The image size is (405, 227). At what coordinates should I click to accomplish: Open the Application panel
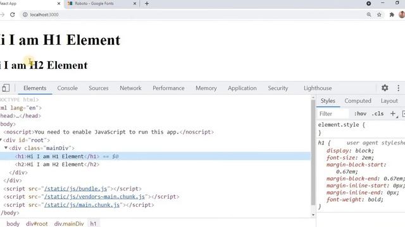242,88
